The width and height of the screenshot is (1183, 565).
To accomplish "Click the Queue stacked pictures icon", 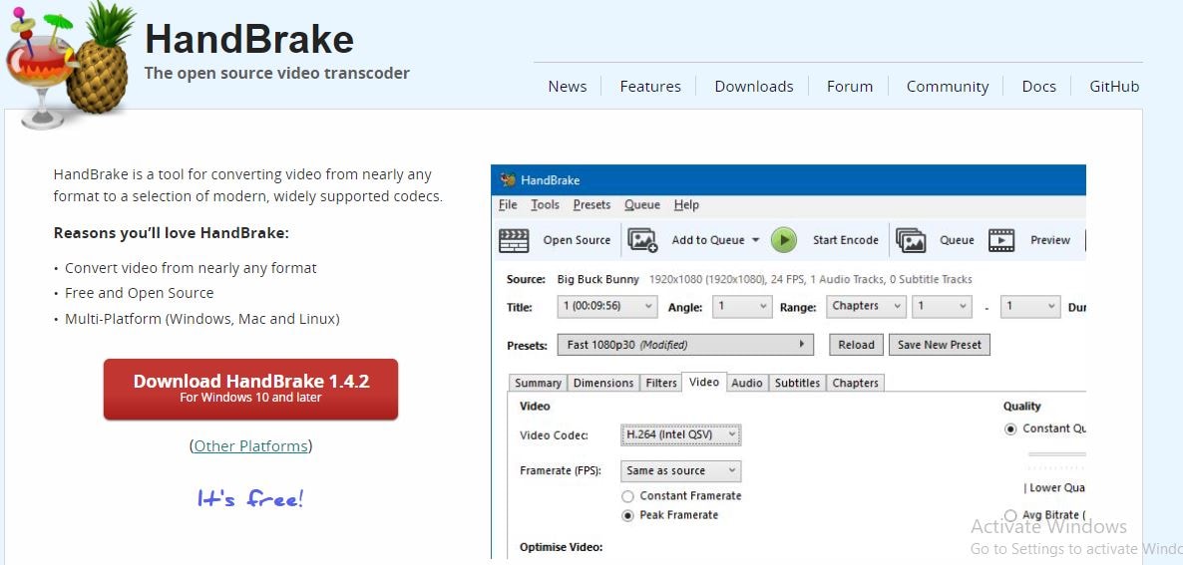I will [911, 240].
